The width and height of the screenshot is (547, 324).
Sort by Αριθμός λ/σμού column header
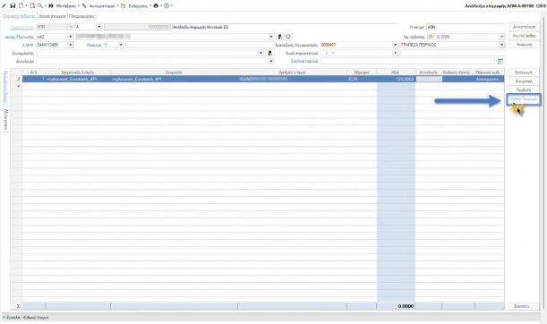(293, 72)
